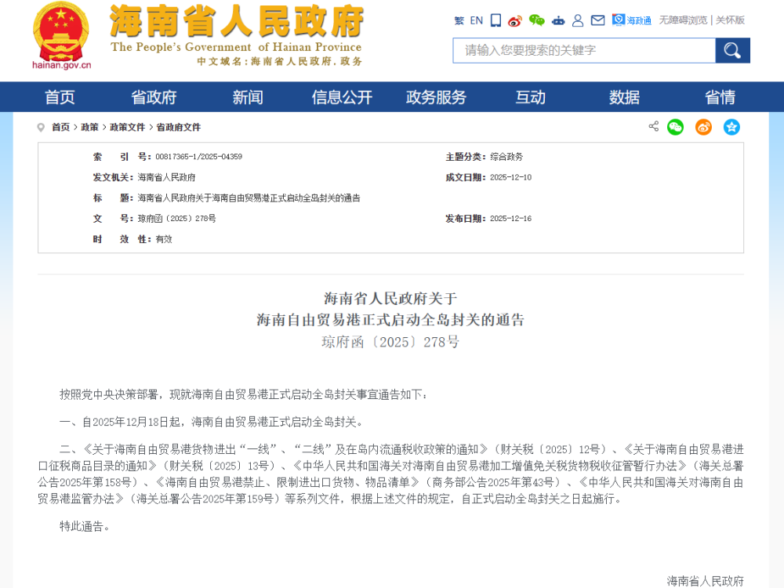Open the 海政通 app icon
This screenshot has width=784, height=588.
coord(631,20)
